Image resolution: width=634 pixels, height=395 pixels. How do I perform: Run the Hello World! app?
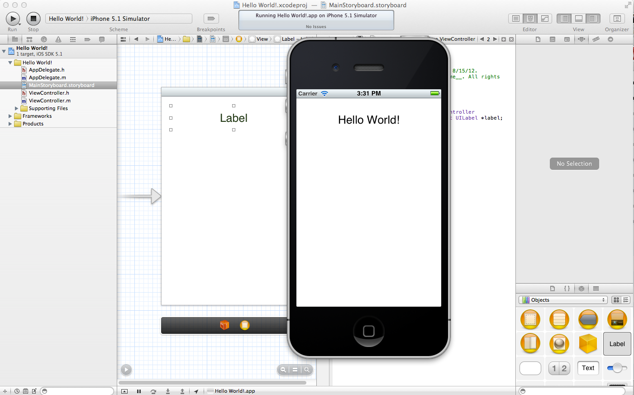click(13, 19)
